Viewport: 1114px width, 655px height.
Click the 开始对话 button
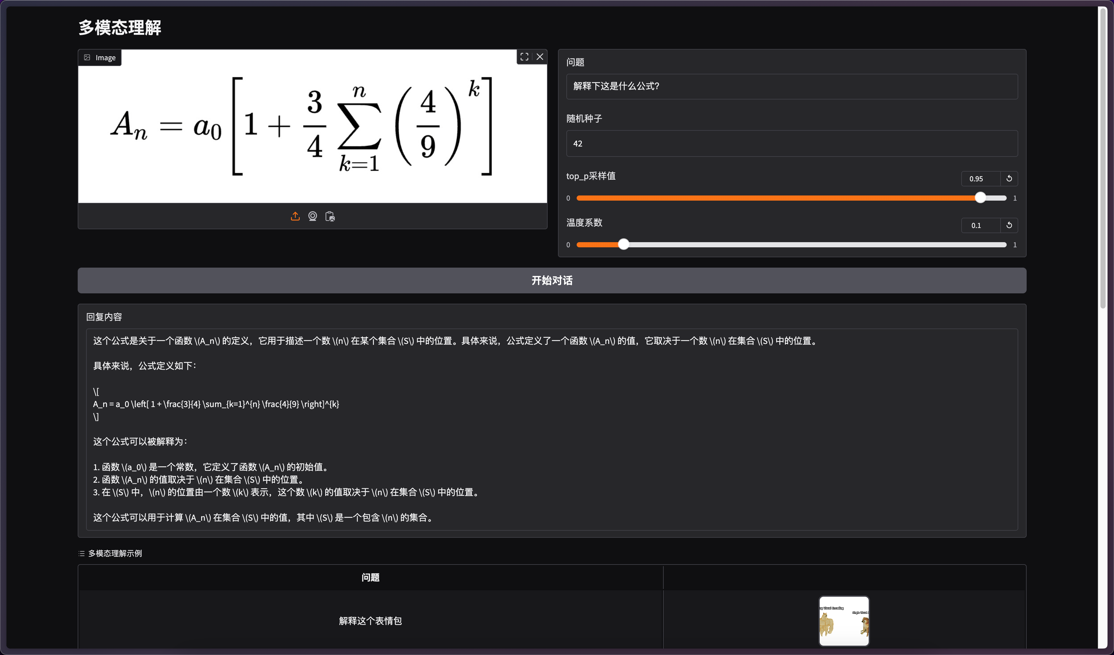pyautogui.click(x=552, y=280)
